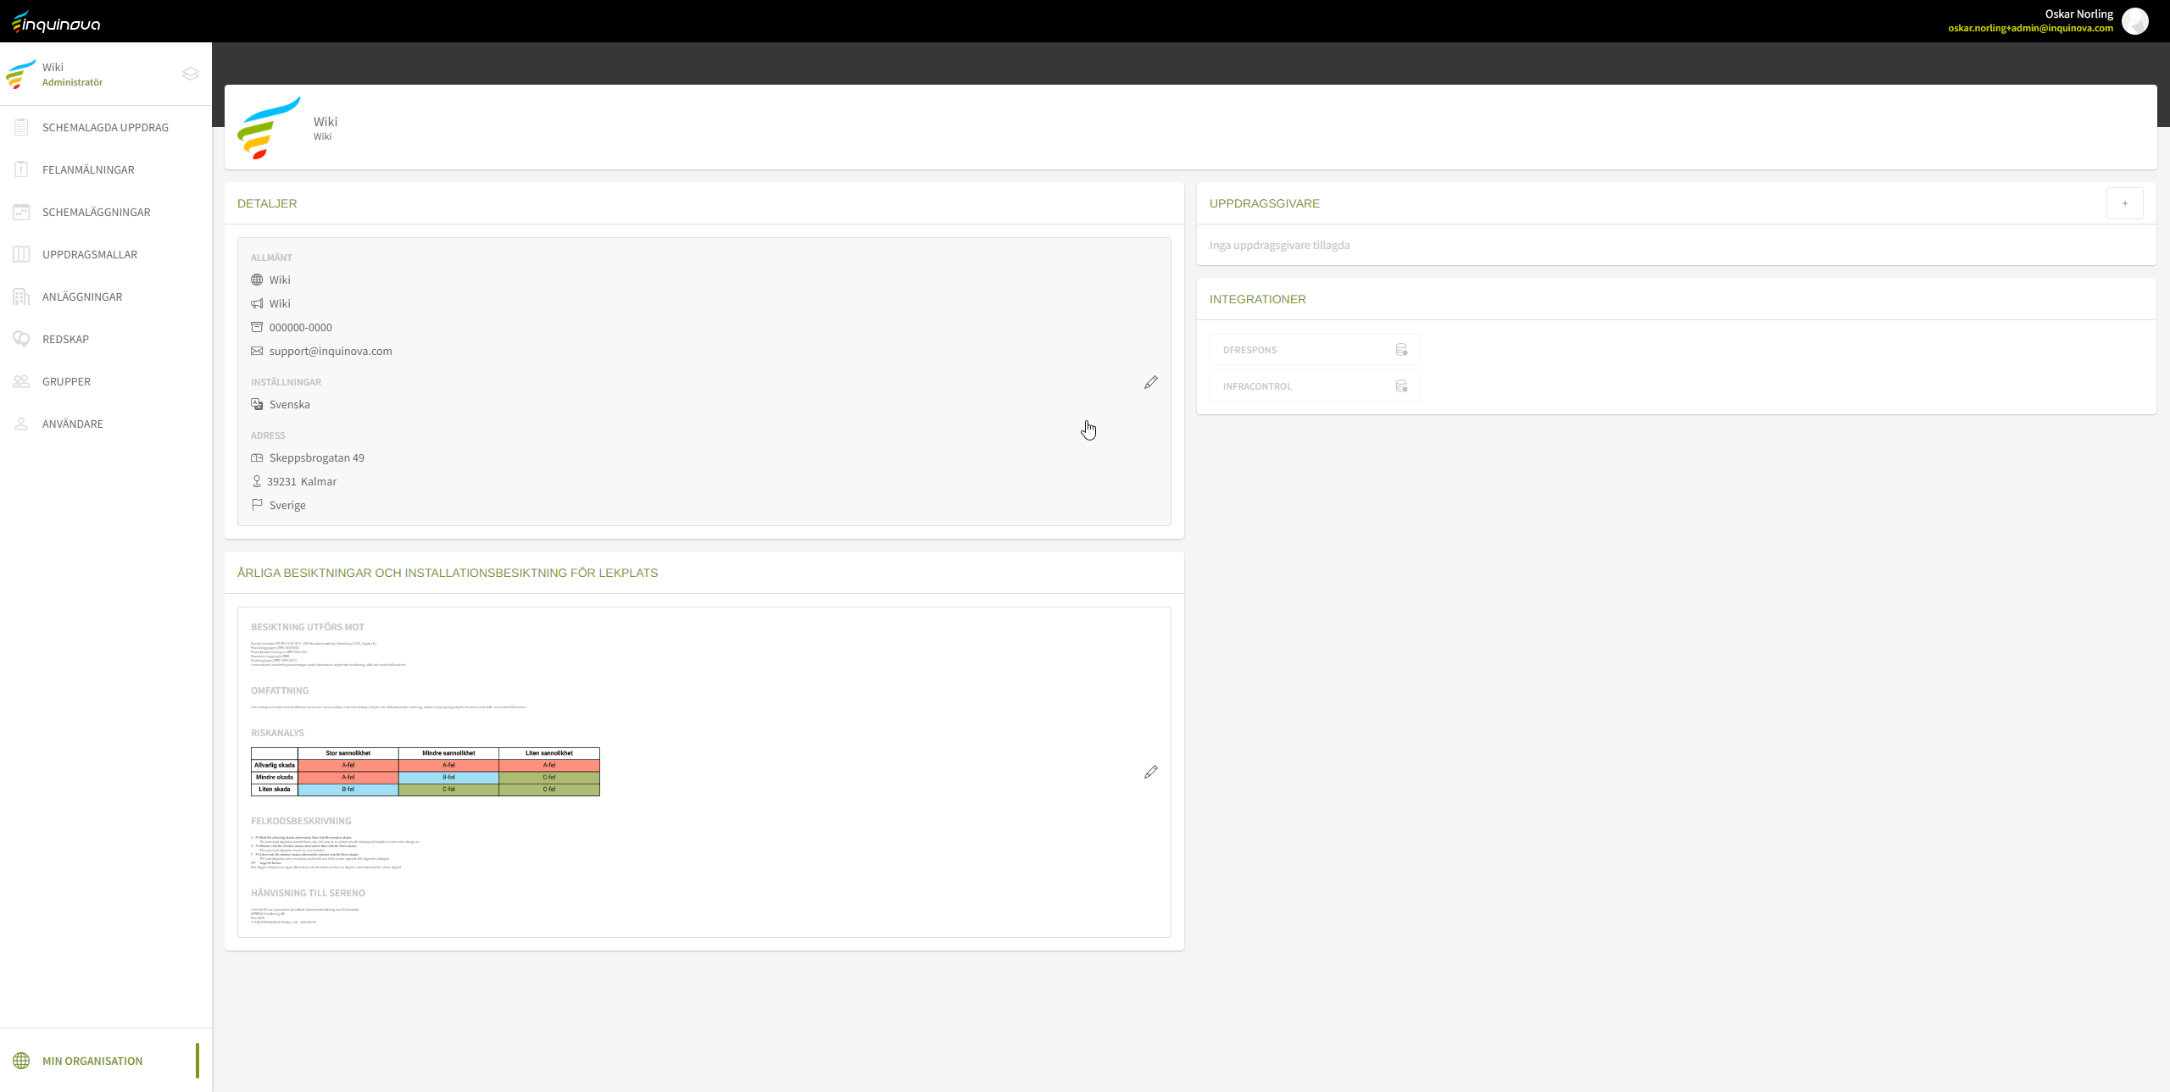Click the layers icon next to Wiki Administratör

(191, 74)
